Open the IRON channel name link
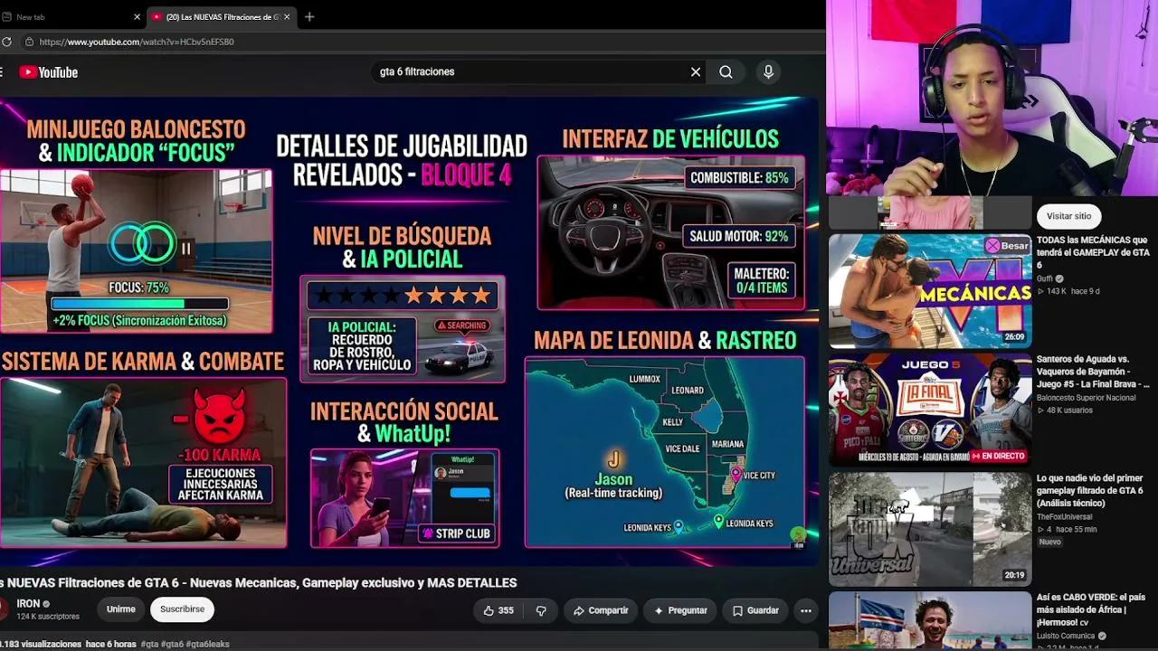The height and width of the screenshot is (651, 1158). 28,603
